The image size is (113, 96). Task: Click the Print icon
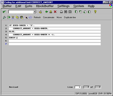(x=61, y=12)
